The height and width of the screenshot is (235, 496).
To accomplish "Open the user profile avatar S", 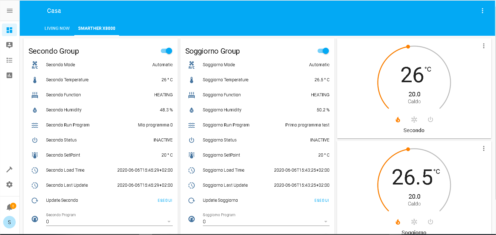I will [x=9, y=222].
